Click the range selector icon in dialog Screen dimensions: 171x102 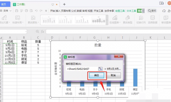[x=100, y=69]
